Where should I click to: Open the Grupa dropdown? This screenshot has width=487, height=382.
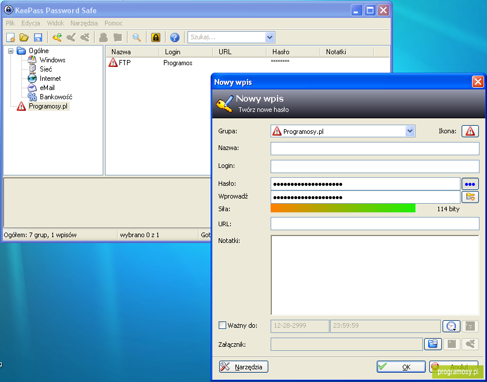tap(410, 131)
